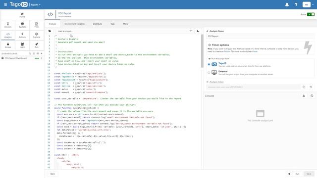Click the Save button
317x178 pixels.
(309, 174)
